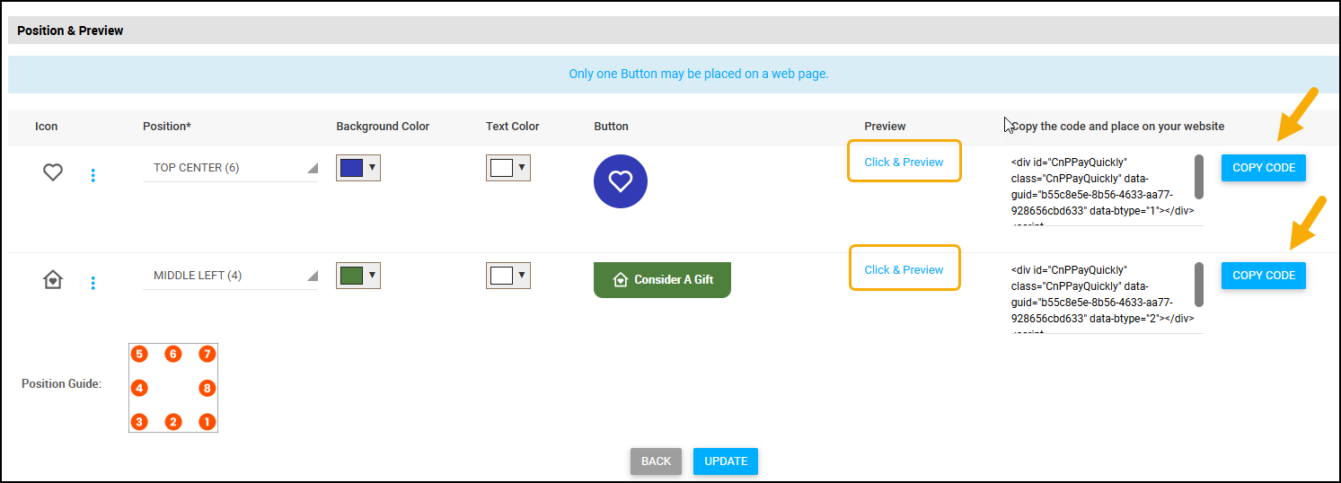Open text color picker for heart row
Image resolution: width=1341 pixels, height=483 pixels.
coord(508,168)
